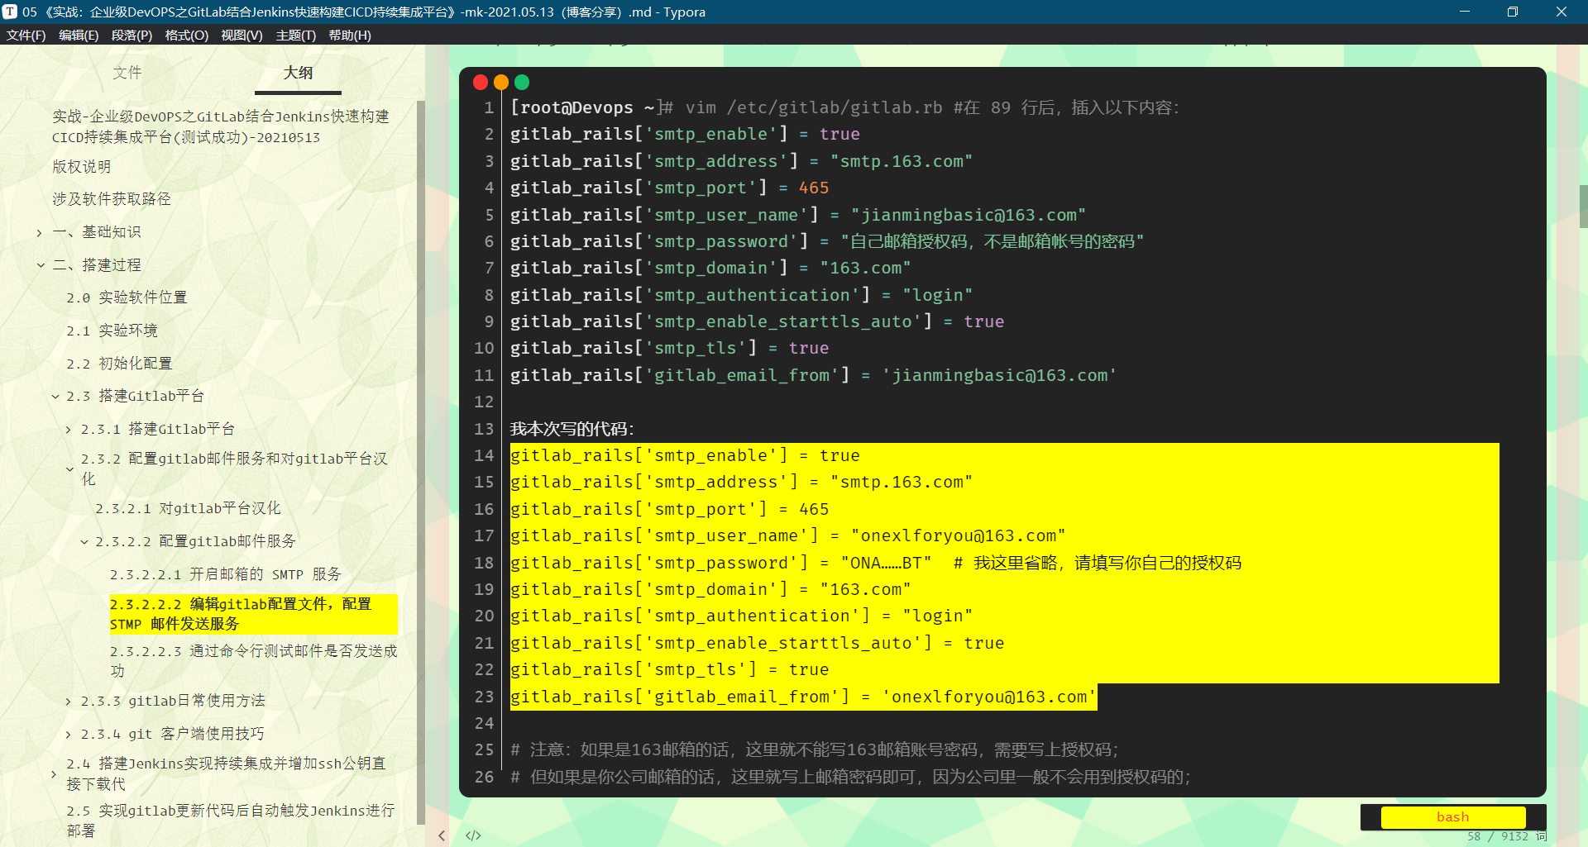Go to 2.3.2.2.1 开启邮箱的 SMTP 服务
Image resolution: width=1588 pixels, height=847 pixels.
point(225,574)
